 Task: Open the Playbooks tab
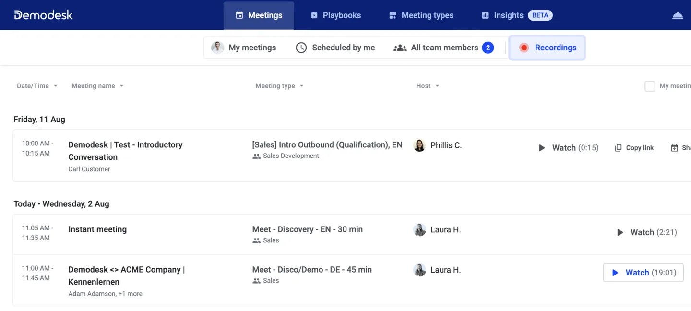[x=336, y=15]
